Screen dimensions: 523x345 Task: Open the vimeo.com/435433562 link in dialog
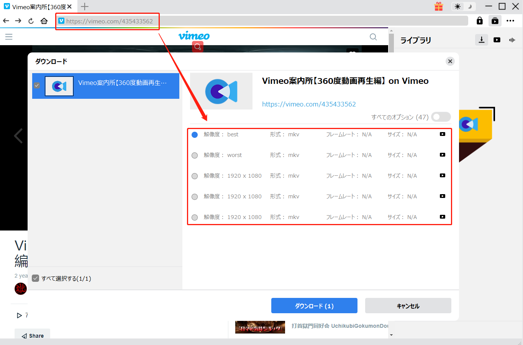(309, 104)
